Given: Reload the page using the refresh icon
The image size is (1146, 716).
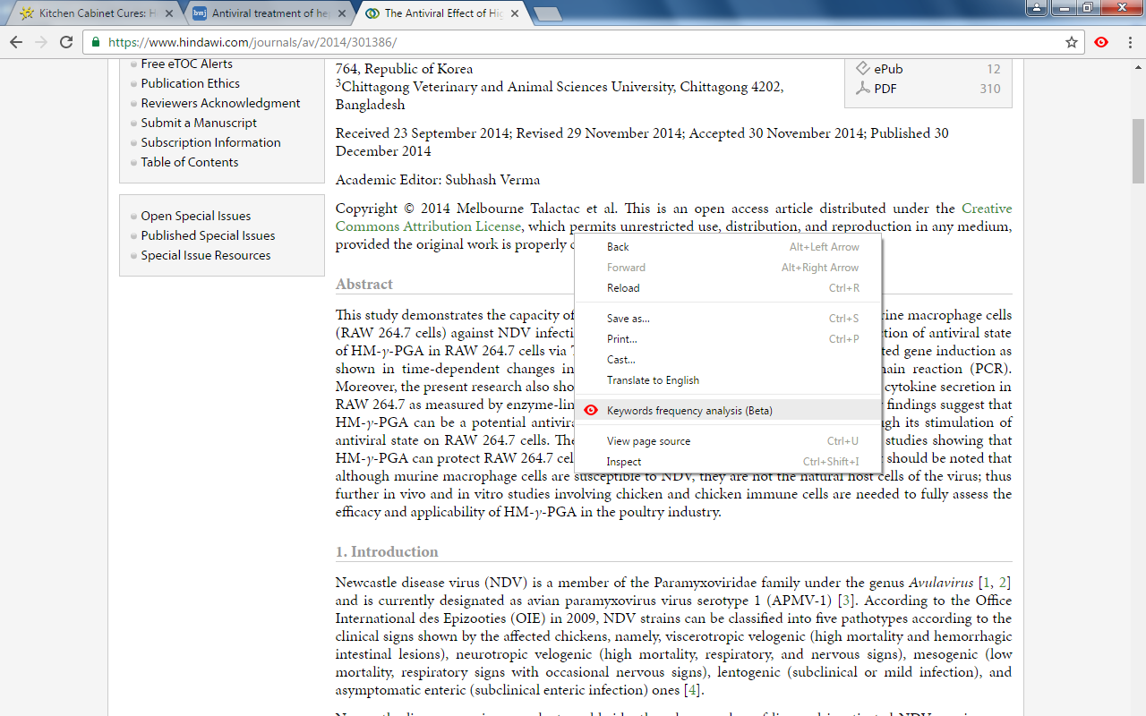Looking at the screenshot, I should [x=65, y=42].
